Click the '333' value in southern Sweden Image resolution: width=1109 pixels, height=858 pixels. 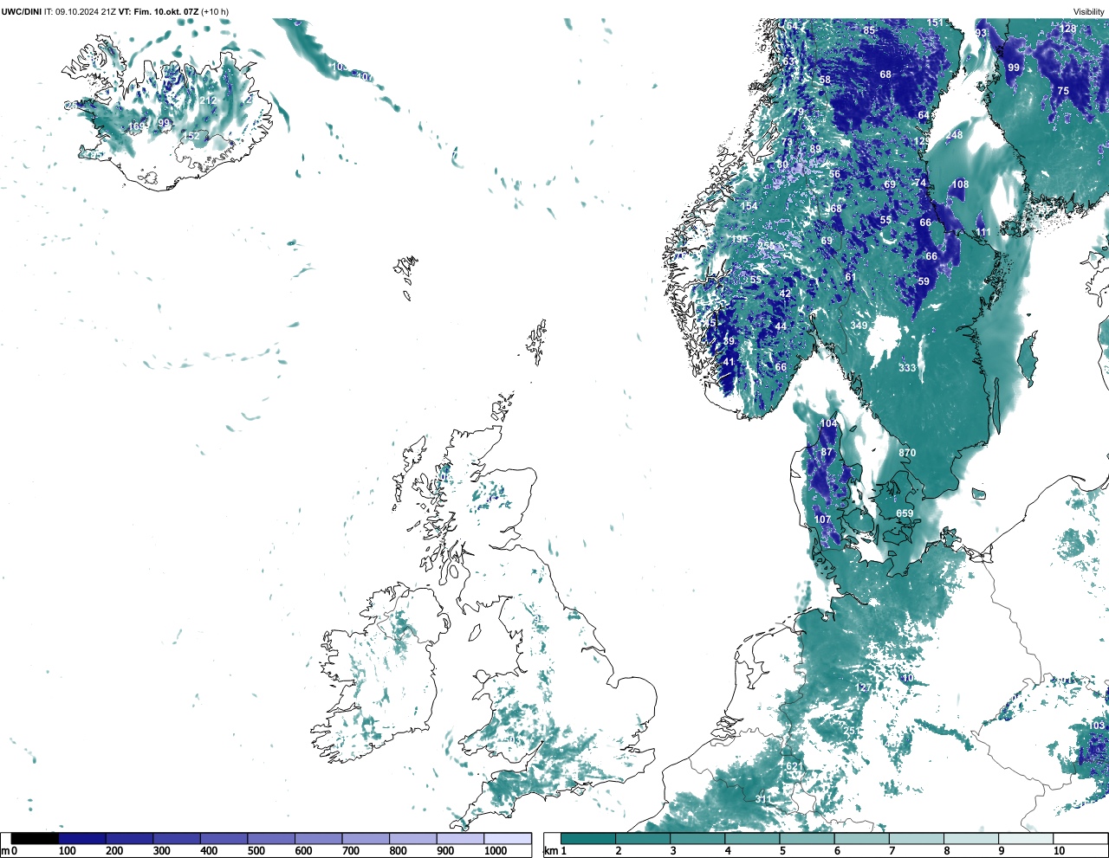tap(907, 368)
